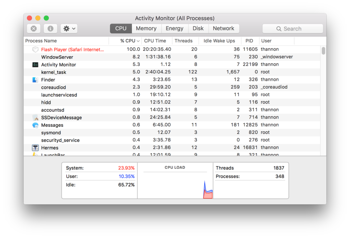The image size is (350, 238).
Task: Select the securityd_service process row
Action: click(x=172, y=140)
